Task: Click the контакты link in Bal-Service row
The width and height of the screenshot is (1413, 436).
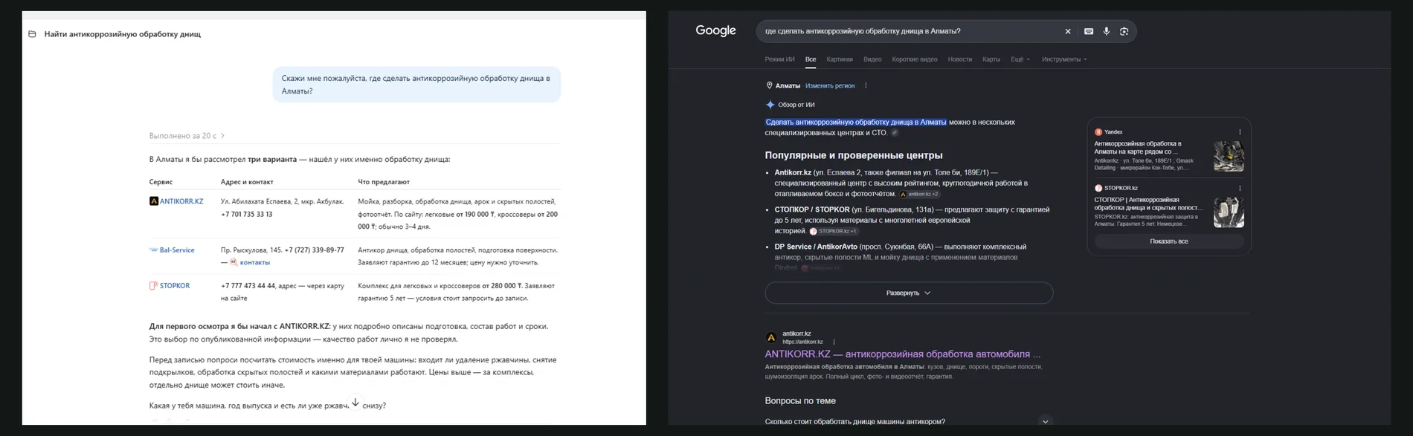Action: 255,262
